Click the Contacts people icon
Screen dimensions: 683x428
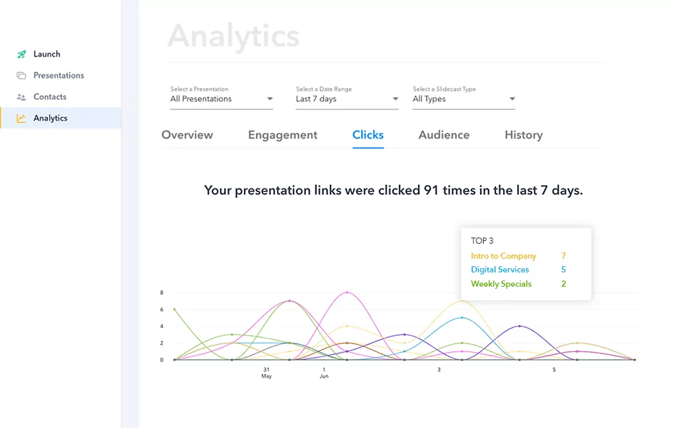pyautogui.click(x=21, y=97)
